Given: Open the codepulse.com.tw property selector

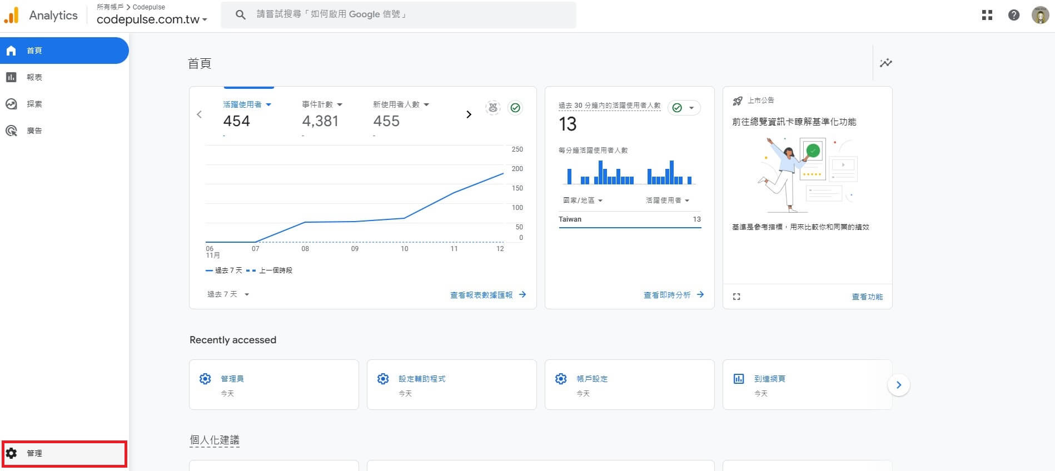Looking at the screenshot, I should [x=152, y=19].
